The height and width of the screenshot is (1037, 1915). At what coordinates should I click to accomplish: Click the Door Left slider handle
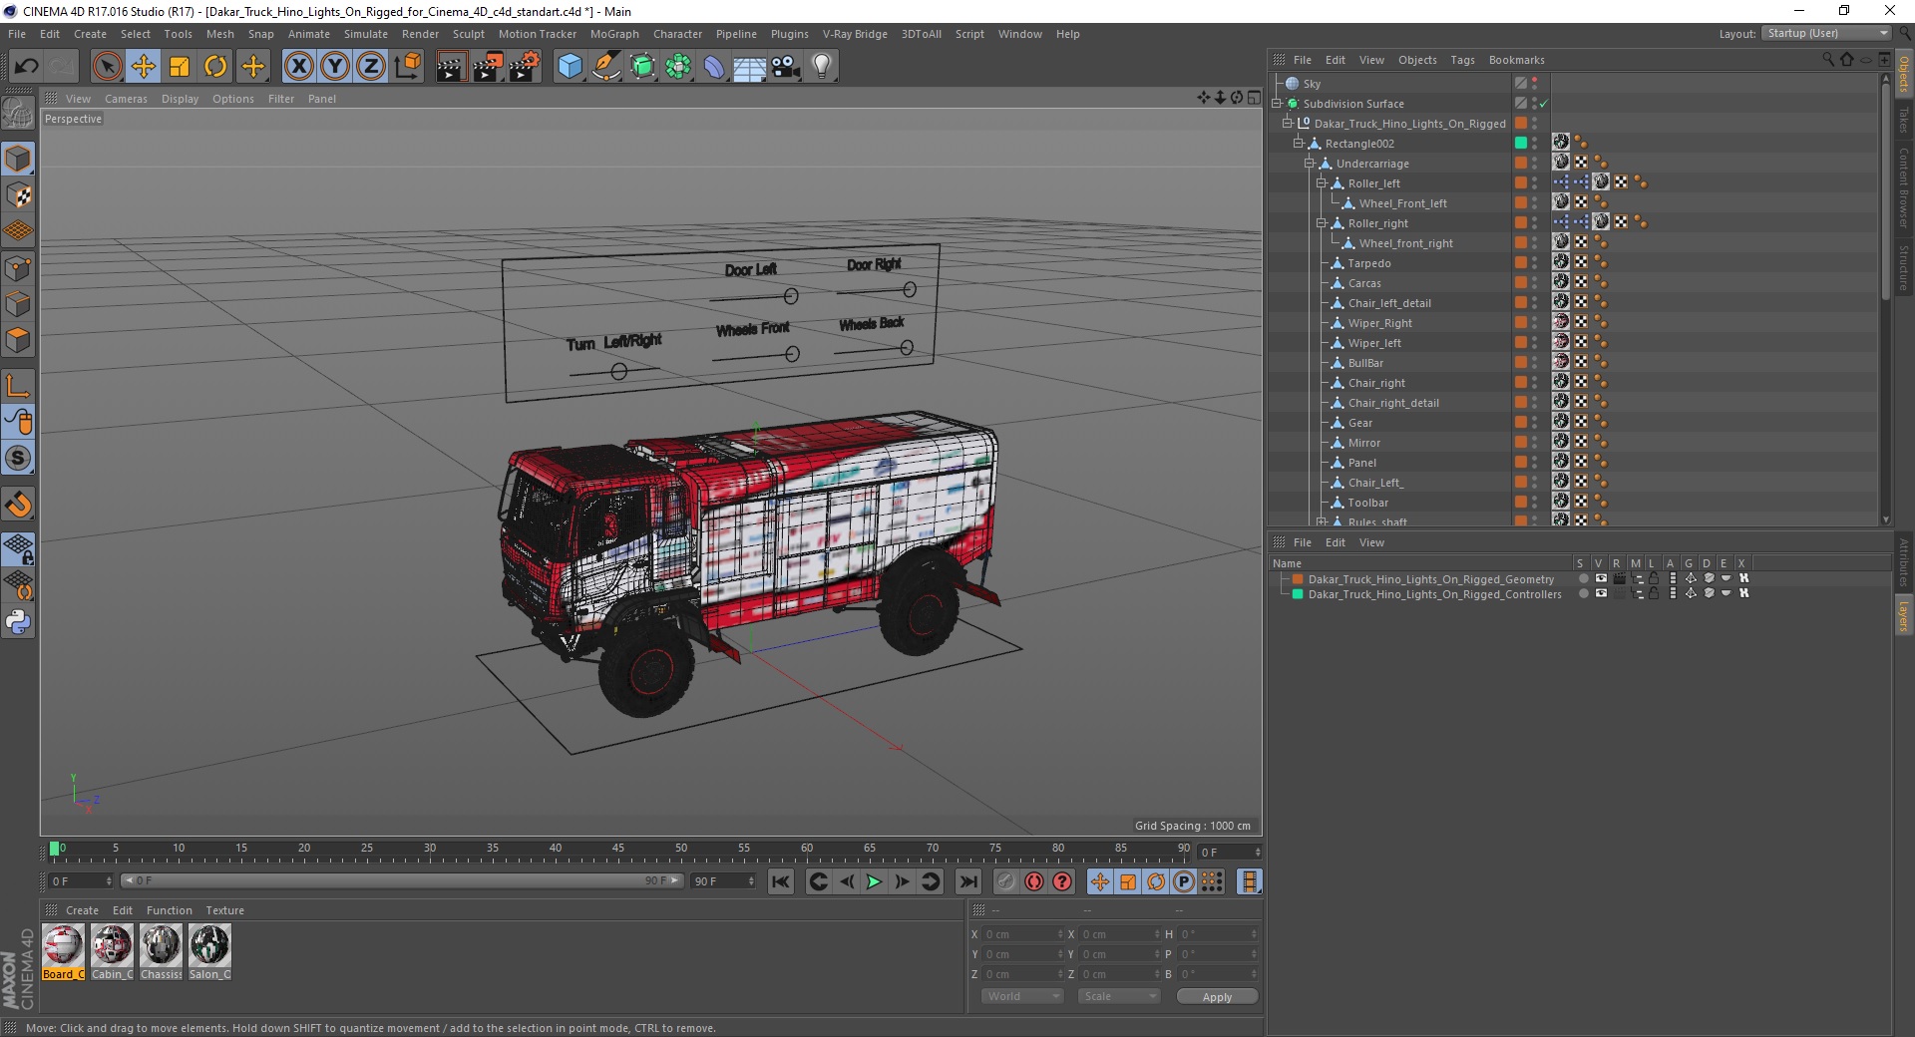coord(791,296)
